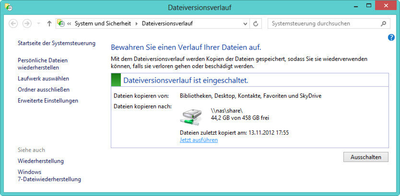Image resolution: width=400 pixels, height=196 pixels.
Task: Open Startseite der Systemsteuerung
Action: click(57, 43)
